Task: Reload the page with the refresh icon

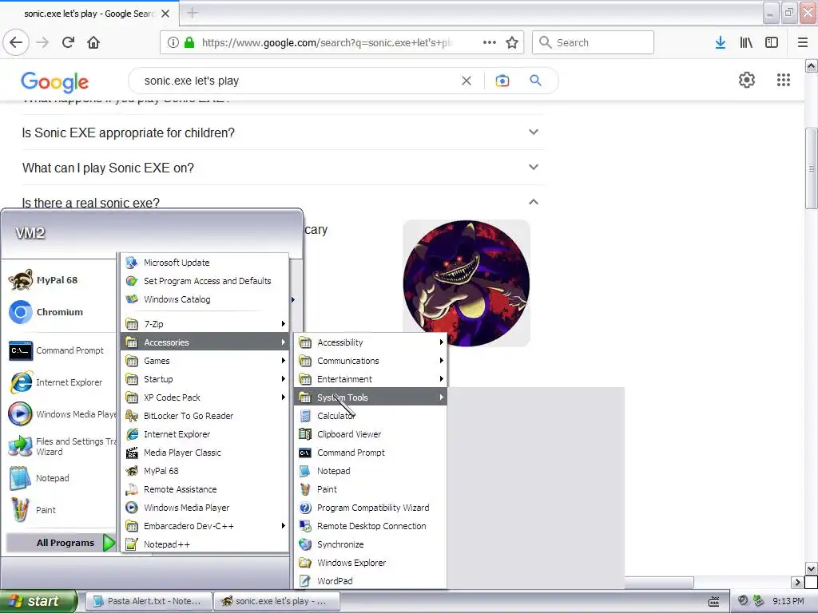Action: pos(68,43)
